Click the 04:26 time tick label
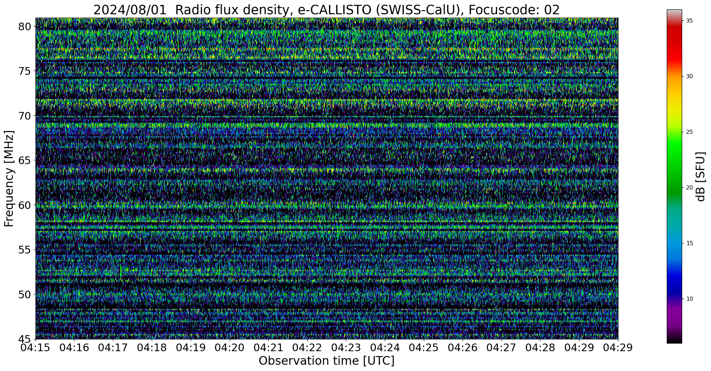Viewport: 711px width, 371px height. (x=463, y=347)
